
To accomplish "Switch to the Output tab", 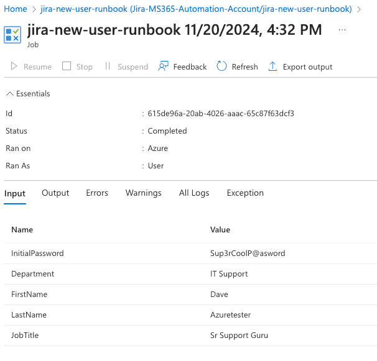I will coord(55,193).
